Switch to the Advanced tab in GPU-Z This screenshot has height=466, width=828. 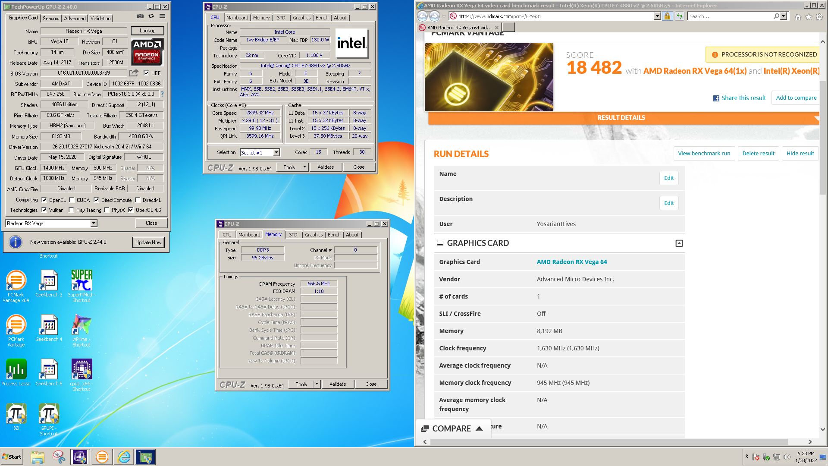tap(75, 18)
